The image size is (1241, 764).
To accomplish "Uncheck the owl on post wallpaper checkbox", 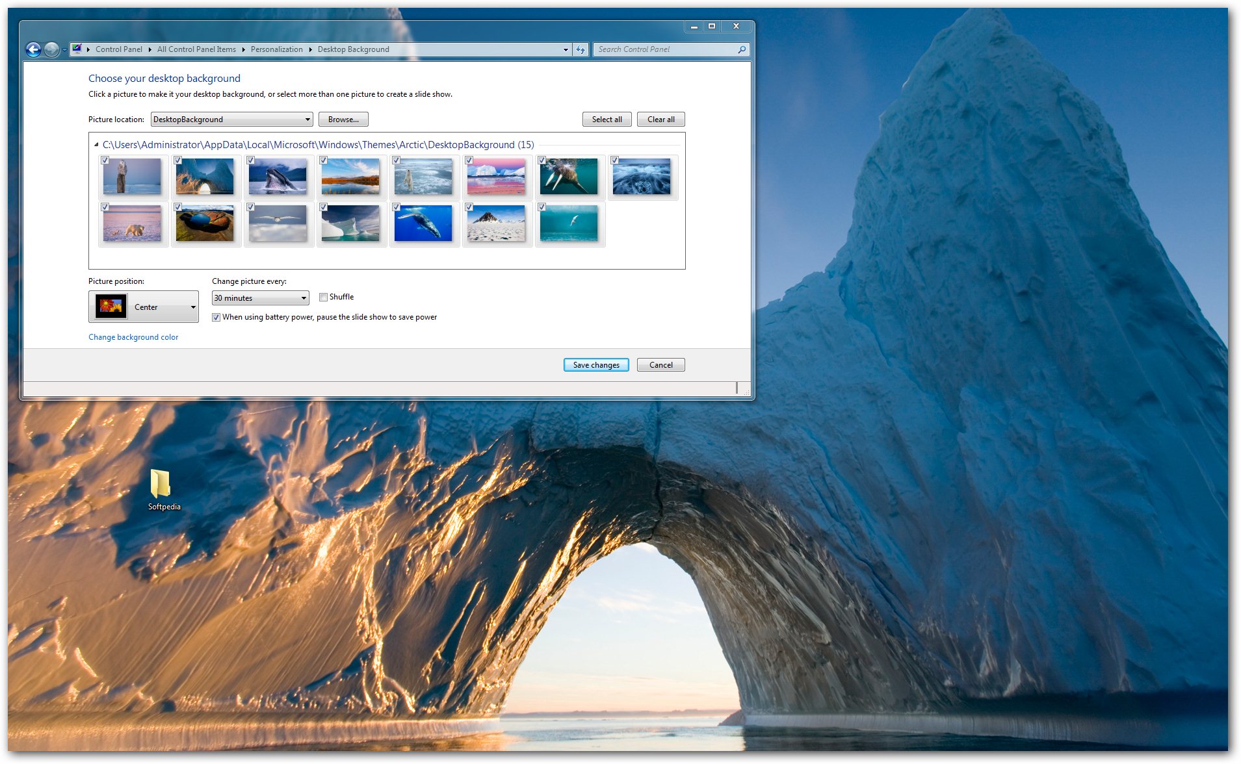I will [105, 160].
